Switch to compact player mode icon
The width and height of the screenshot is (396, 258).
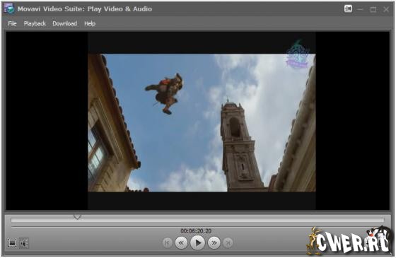348,8
